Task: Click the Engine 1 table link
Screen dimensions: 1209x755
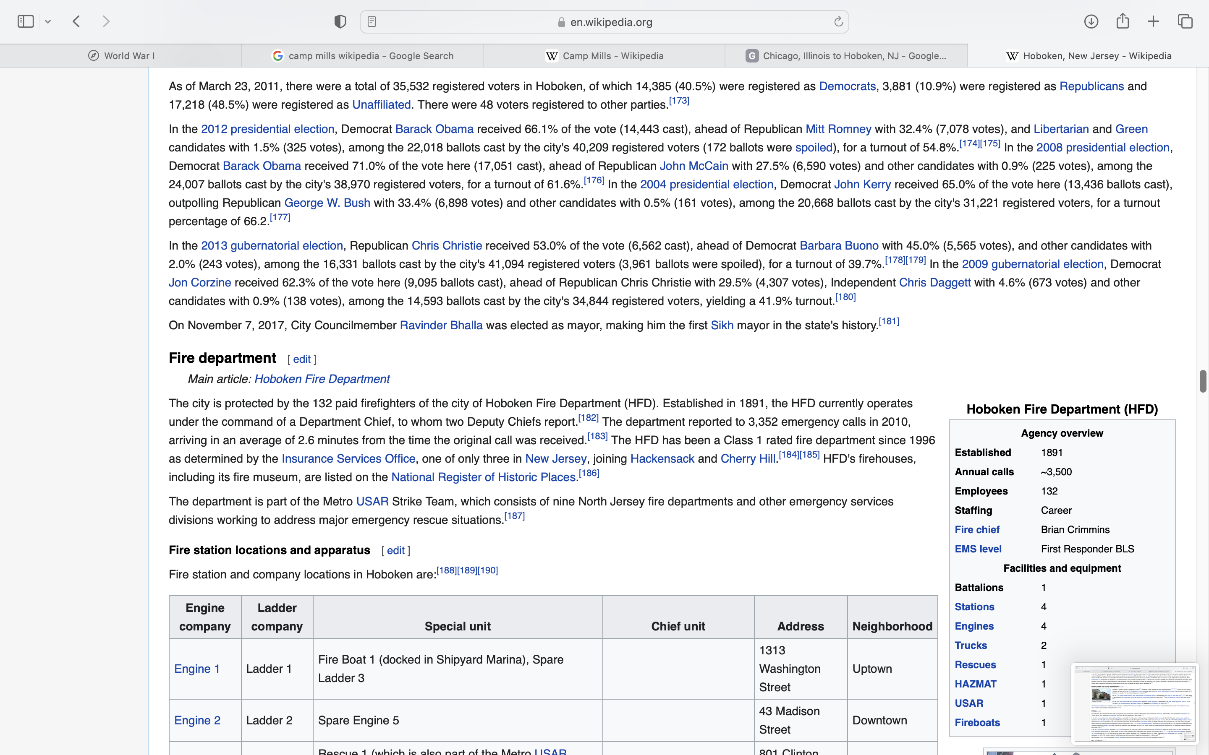Action: pyautogui.click(x=197, y=669)
